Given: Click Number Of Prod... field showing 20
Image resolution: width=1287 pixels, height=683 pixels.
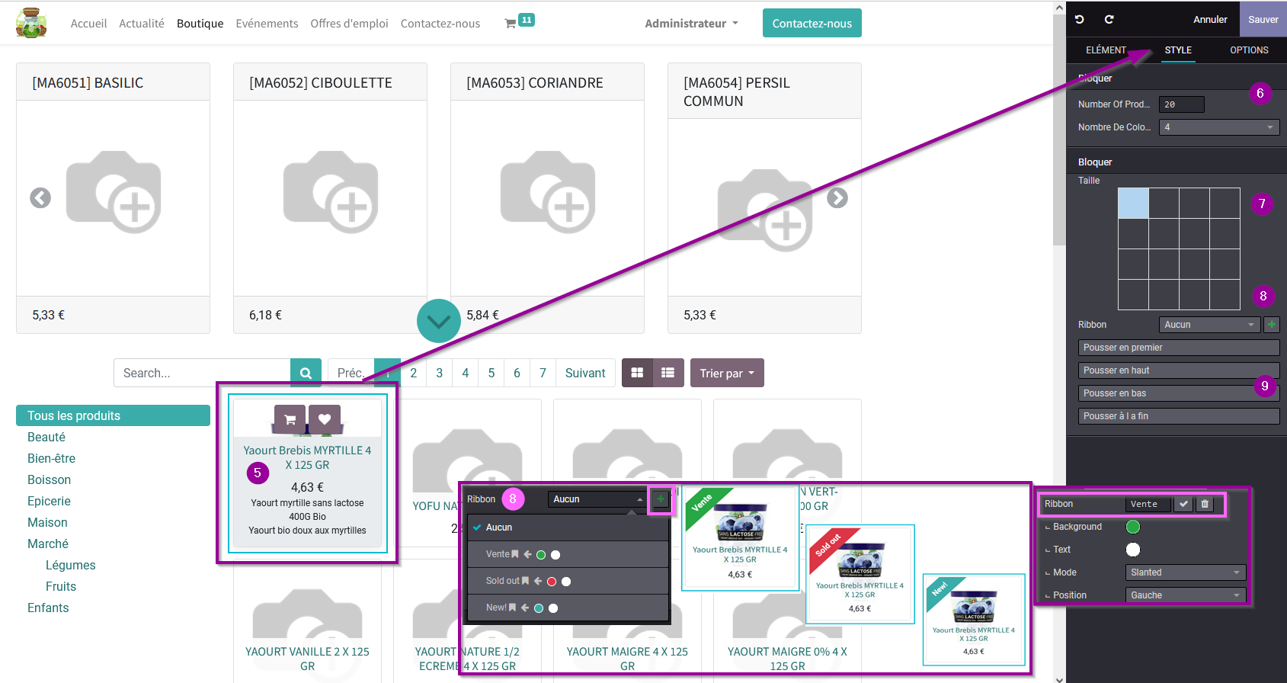Looking at the screenshot, I should pyautogui.click(x=1182, y=104).
